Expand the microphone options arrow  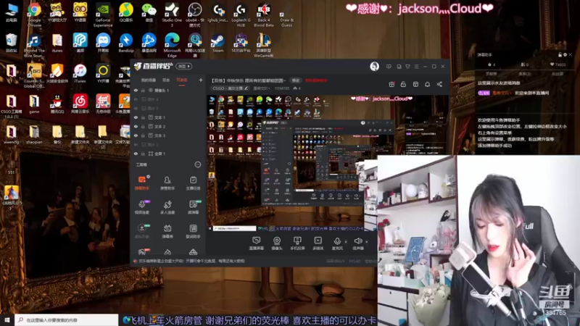(346, 242)
